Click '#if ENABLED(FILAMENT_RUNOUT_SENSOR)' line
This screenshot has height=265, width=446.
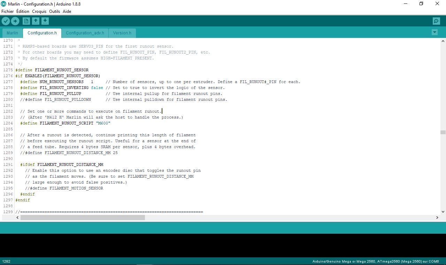click(x=58, y=76)
